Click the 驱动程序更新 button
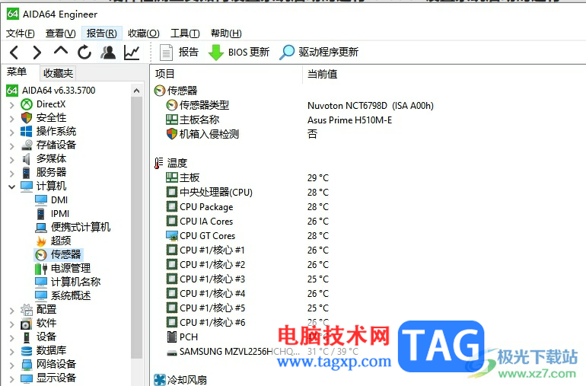The height and width of the screenshot is (386, 586). click(319, 52)
